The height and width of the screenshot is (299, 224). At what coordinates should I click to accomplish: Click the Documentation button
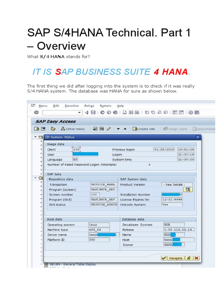pyautogui.click(x=204, y=129)
